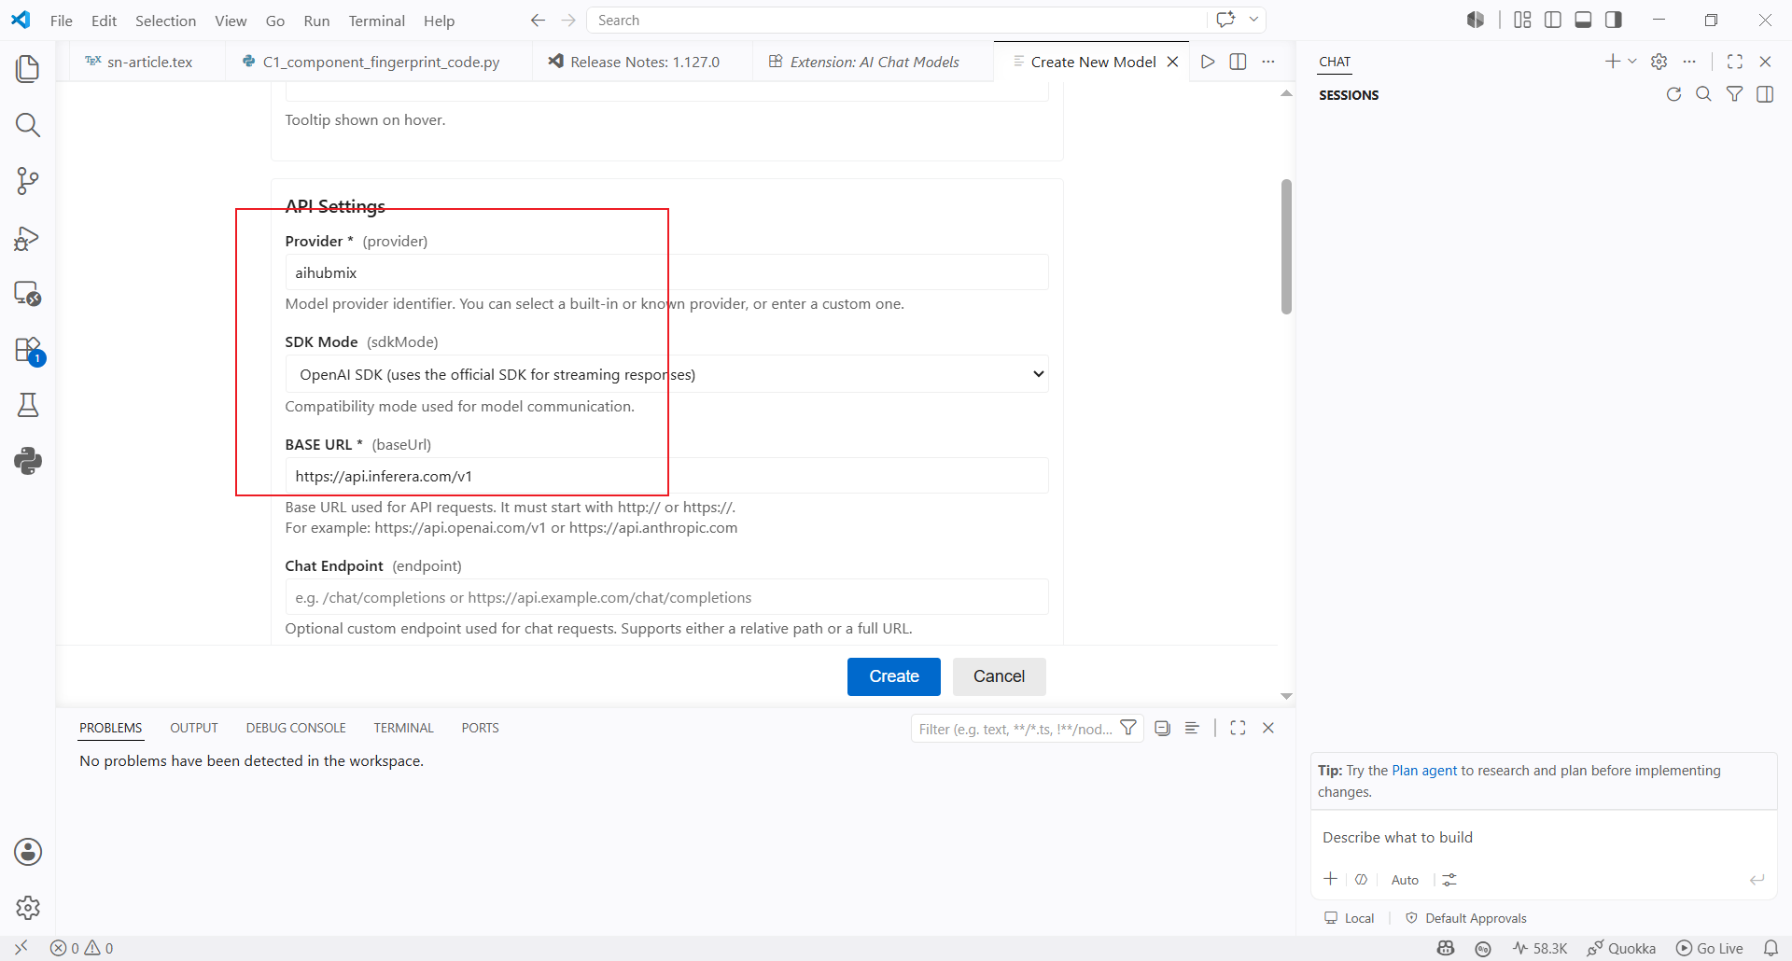
Task: Maximize the Chat panel
Action: click(x=1735, y=62)
